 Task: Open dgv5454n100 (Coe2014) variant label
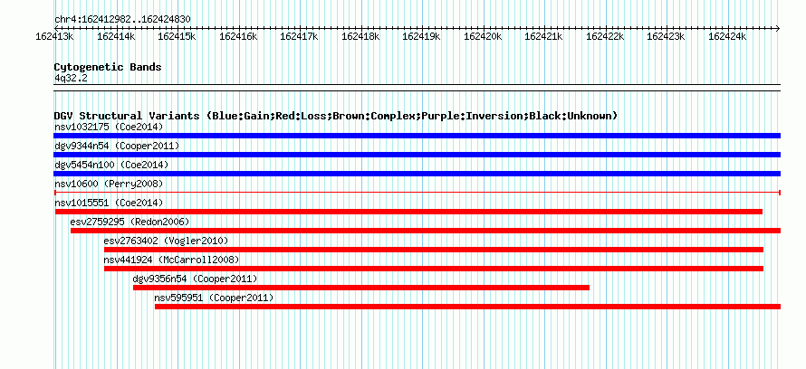pos(111,165)
